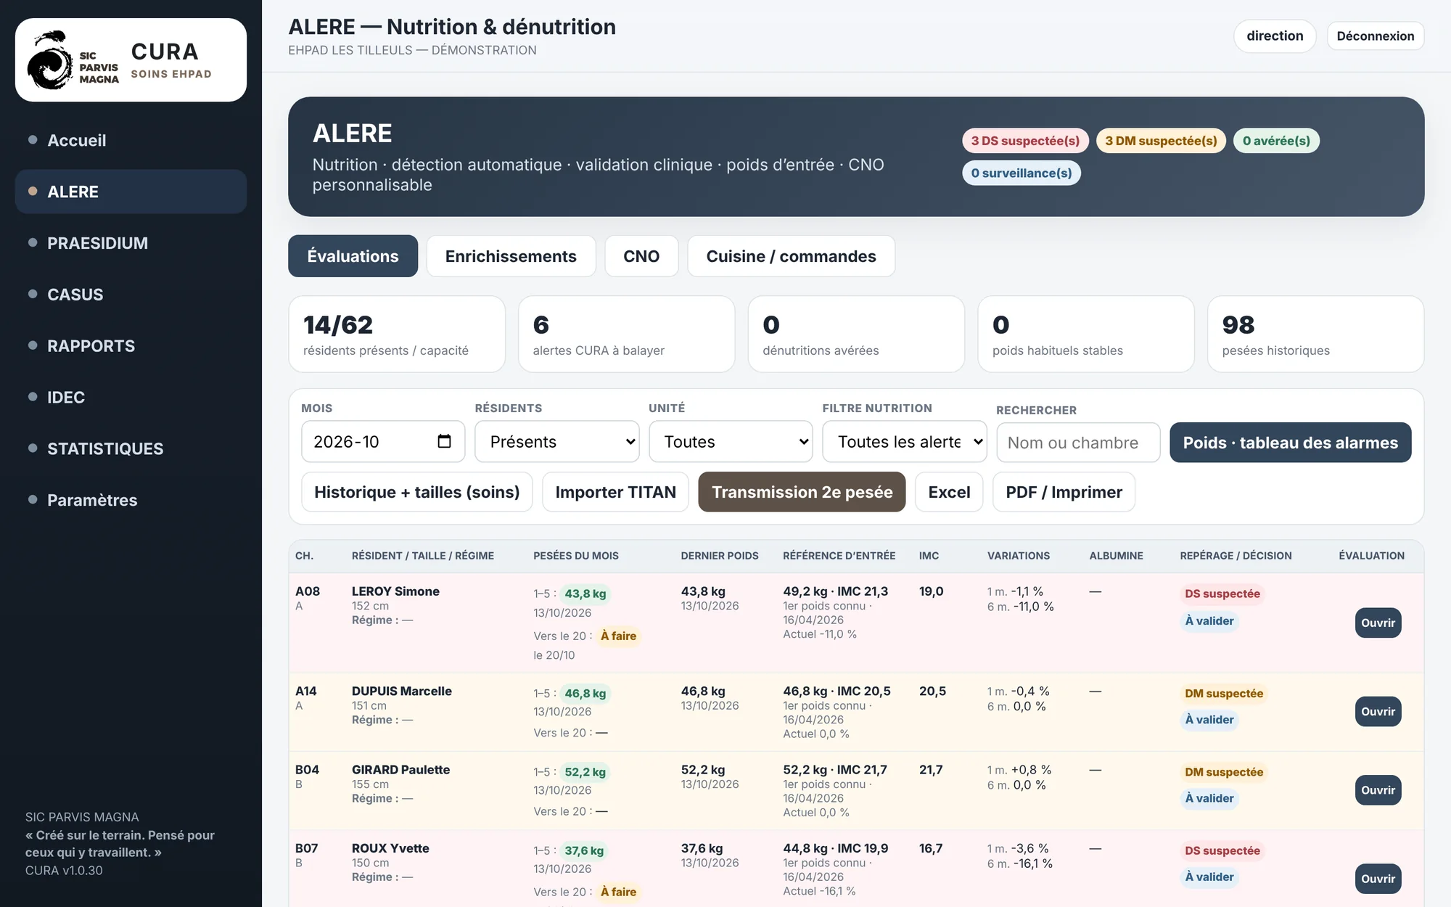Click 'À faire' tag in ROUX Yvette row
Viewport: 1451px width, 907px height.
[x=618, y=892]
